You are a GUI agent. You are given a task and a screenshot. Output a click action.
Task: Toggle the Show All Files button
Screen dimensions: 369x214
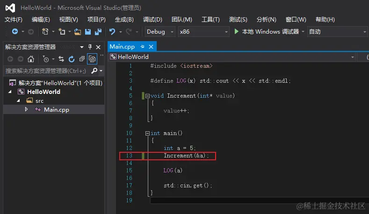[x=92, y=59]
